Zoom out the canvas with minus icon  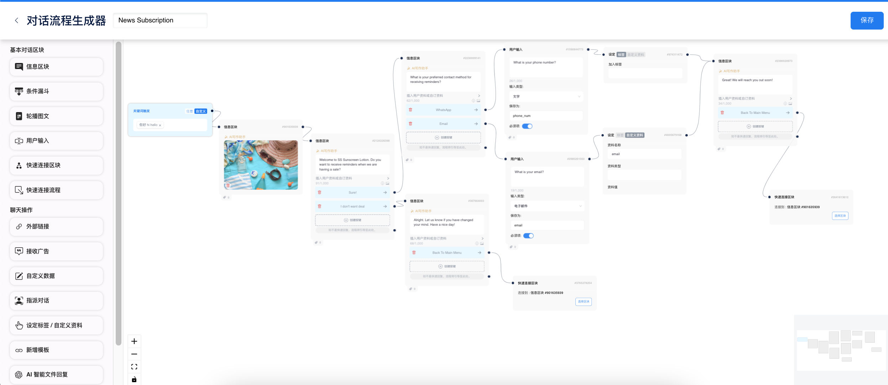[x=134, y=354]
